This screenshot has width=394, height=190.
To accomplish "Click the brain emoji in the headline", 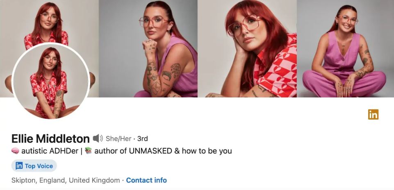I will click(x=15, y=151).
